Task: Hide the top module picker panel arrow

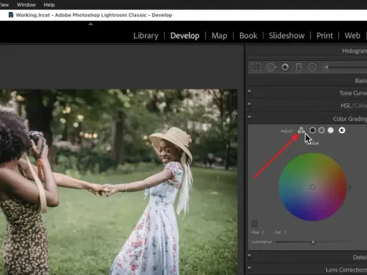Action: (x=90, y=24)
